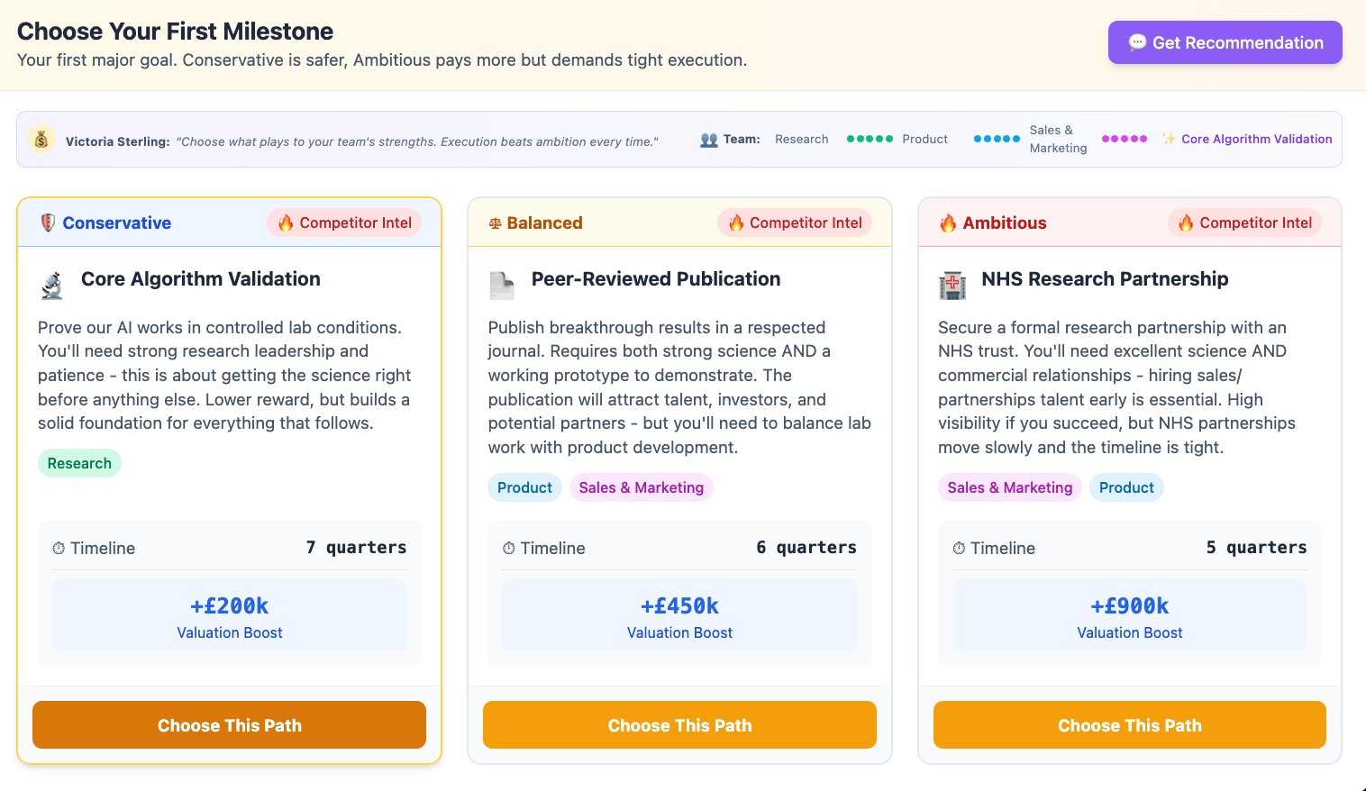The image size is (1366, 791).
Task: Click the flame icon beside Ambitious title
Action: click(x=948, y=223)
